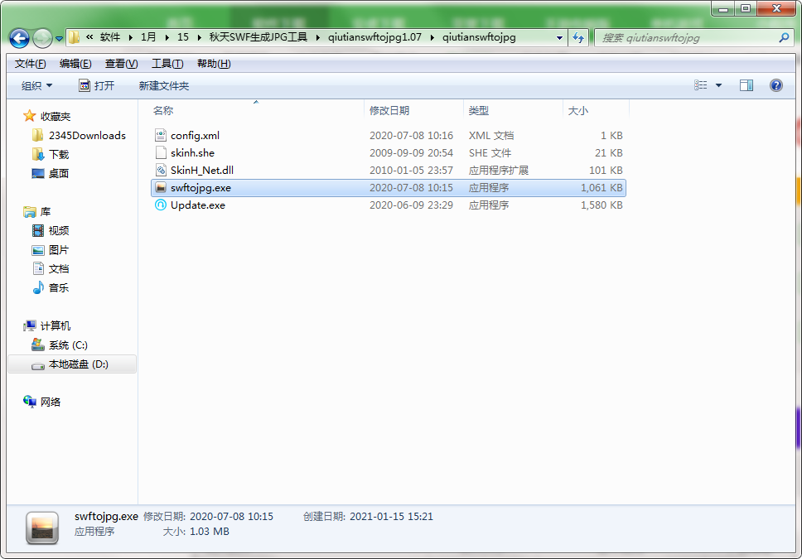Select 15 in the address path

point(182,37)
